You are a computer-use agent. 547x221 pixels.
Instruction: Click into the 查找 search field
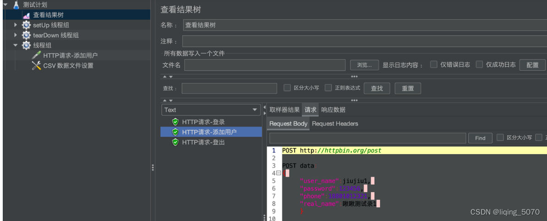click(x=229, y=88)
